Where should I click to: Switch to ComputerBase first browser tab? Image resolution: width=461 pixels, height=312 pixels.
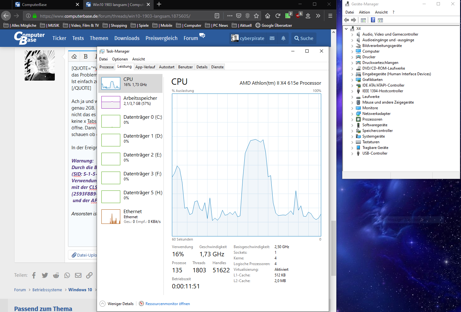coord(47,4)
